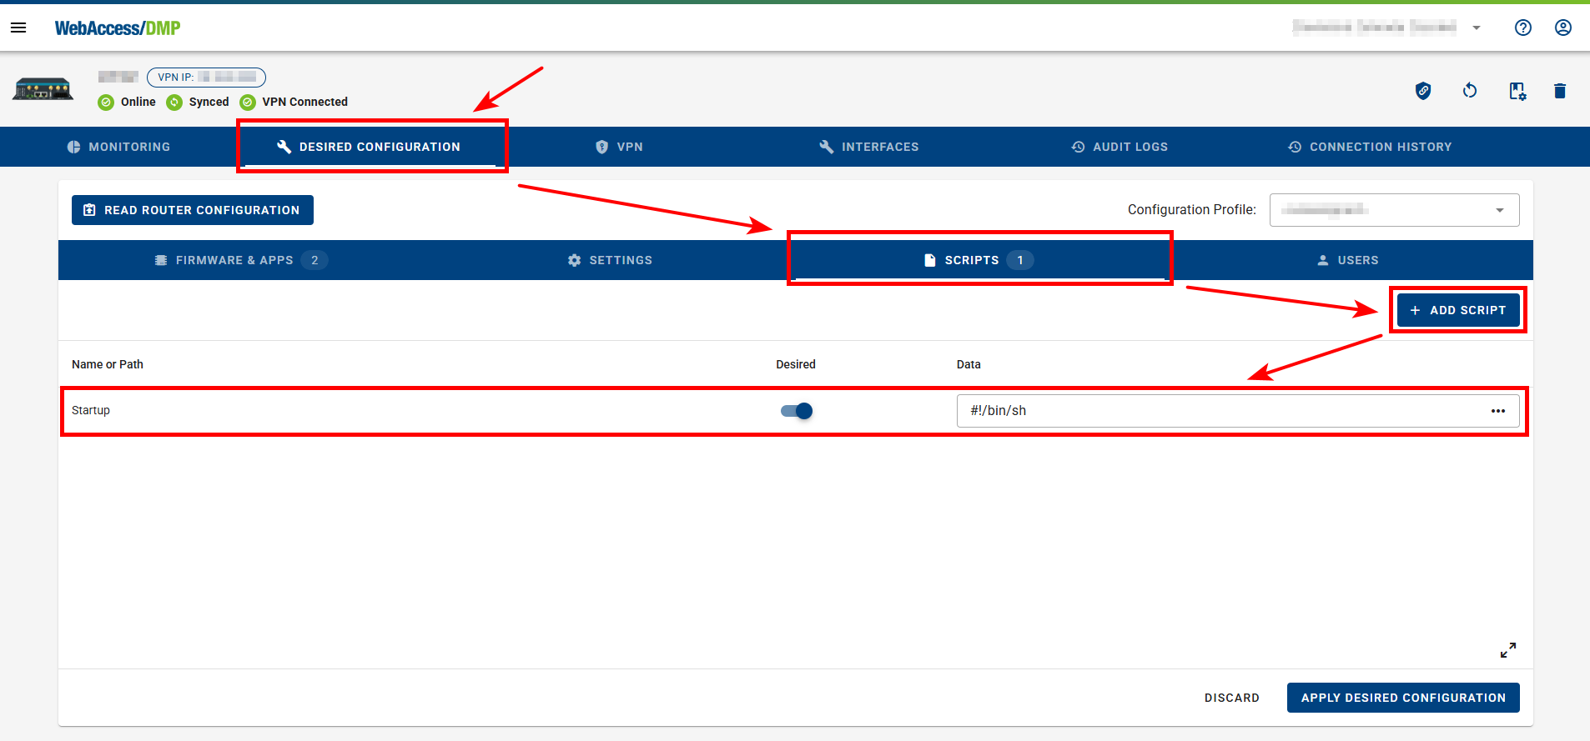Screen dimensions: 1590x741
Task: Open the Firmware & Apps sub-tab
Action: coord(234,260)
